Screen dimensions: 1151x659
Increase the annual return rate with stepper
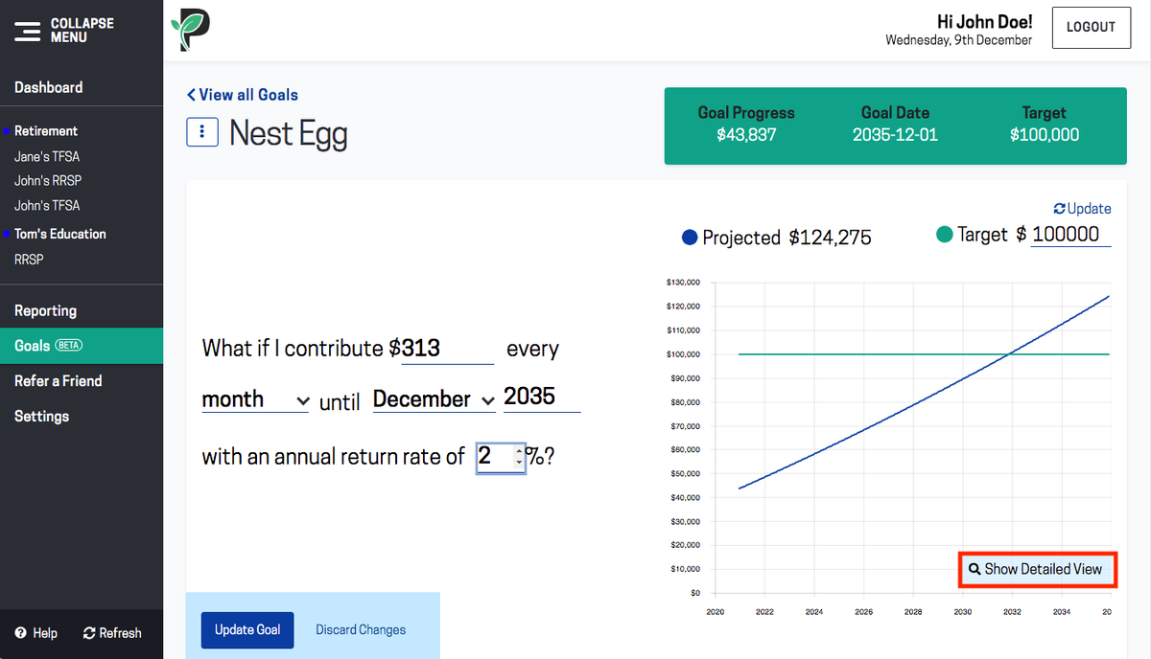click(x=520, y=450)
